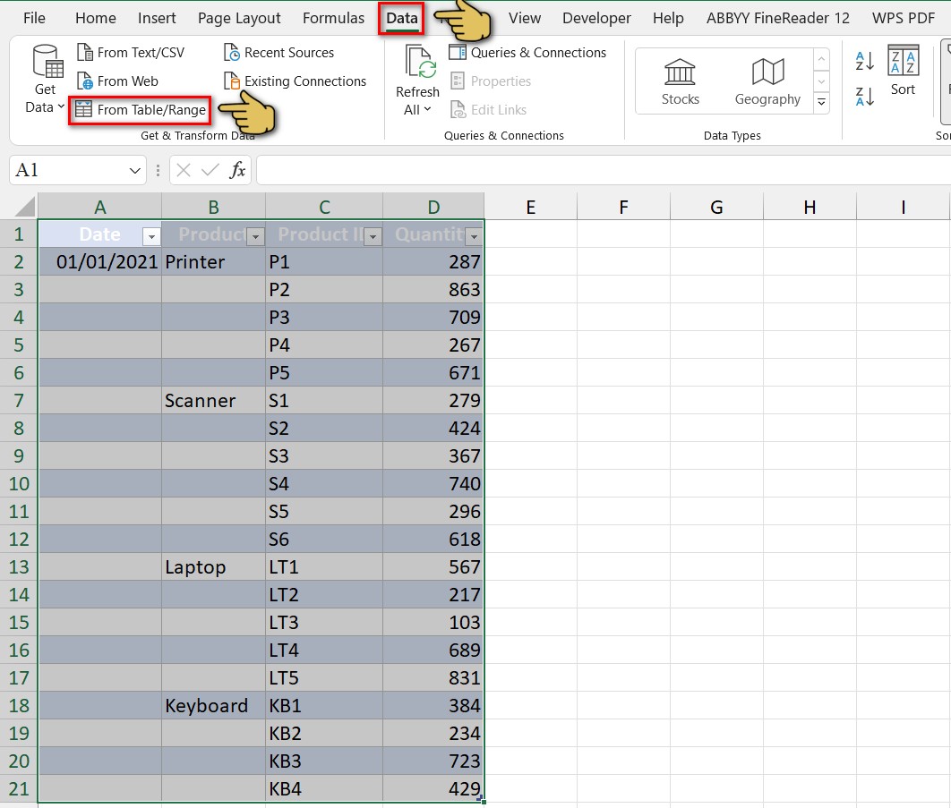The height and width of the screenshot is (808, 951).
Task: Open Queries & Connections pane
Action: coord(527,52)
